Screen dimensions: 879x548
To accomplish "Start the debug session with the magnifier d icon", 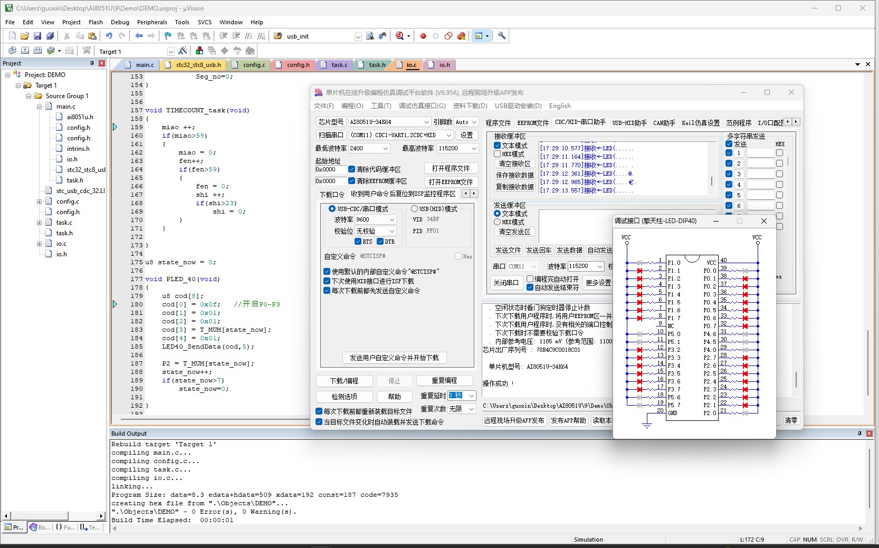I will pyautogui.click(x=400, y=36).
